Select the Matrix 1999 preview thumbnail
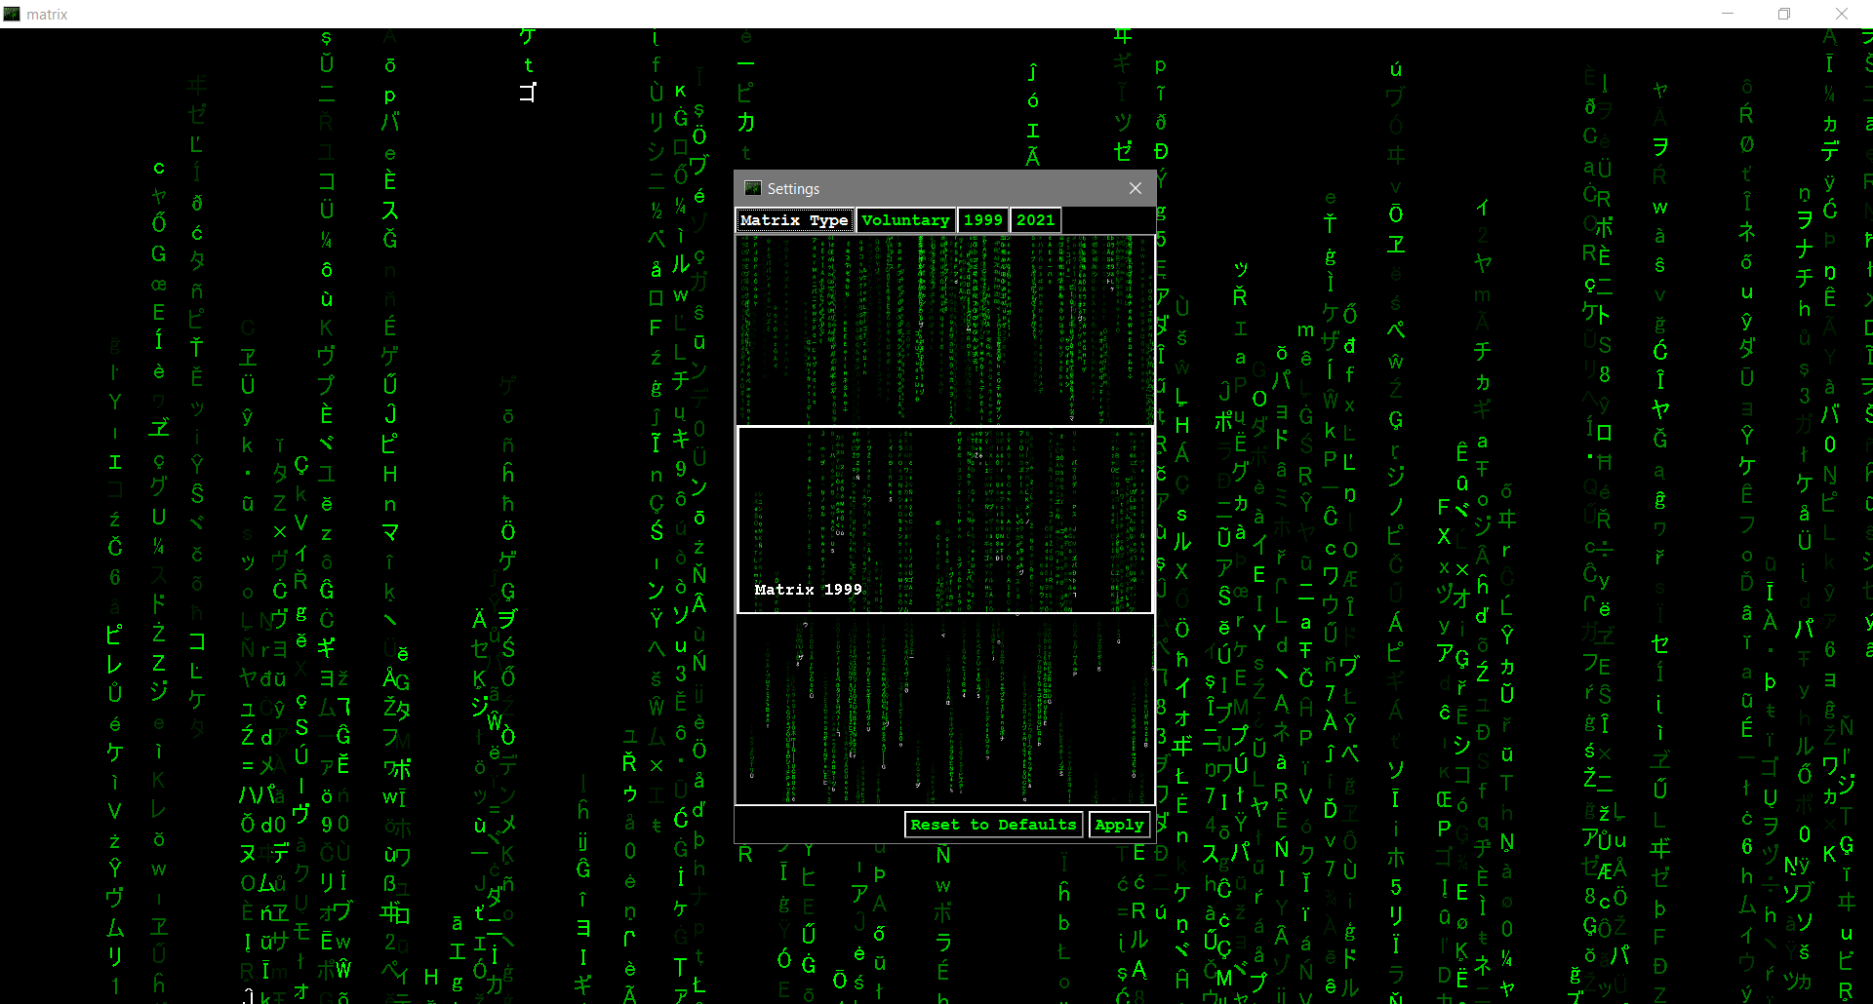Screen dimensions: 1873x1004 pos(945,520)
